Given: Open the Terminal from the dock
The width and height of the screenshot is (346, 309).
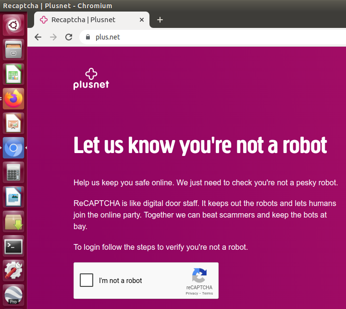Looking at the screenshot, I should pos(13,246).
